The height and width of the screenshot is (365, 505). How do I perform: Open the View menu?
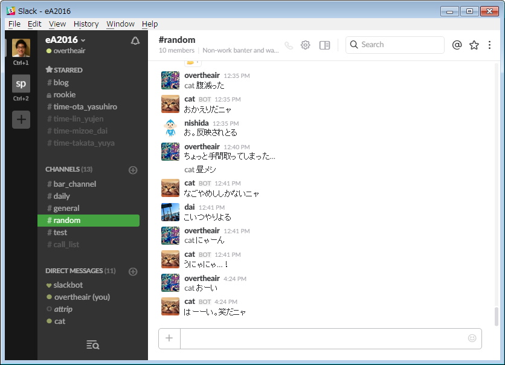[x=57, y=24]
